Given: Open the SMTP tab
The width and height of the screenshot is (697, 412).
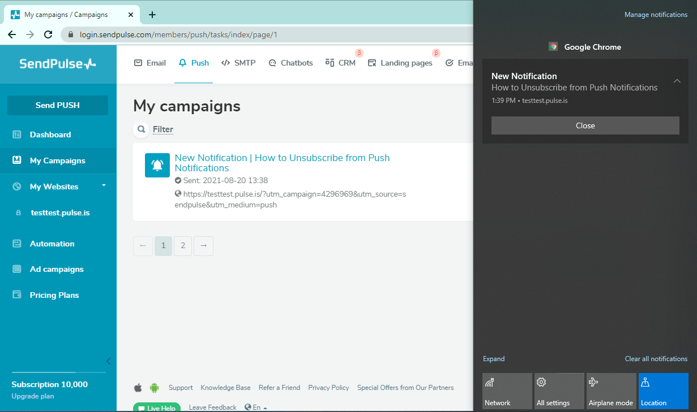Looking at the screenshot, I should click(238, 63).
